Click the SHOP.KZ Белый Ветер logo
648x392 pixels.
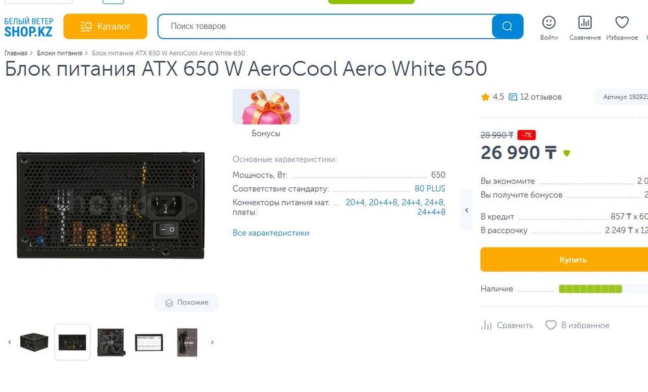(x=29, y=27)
